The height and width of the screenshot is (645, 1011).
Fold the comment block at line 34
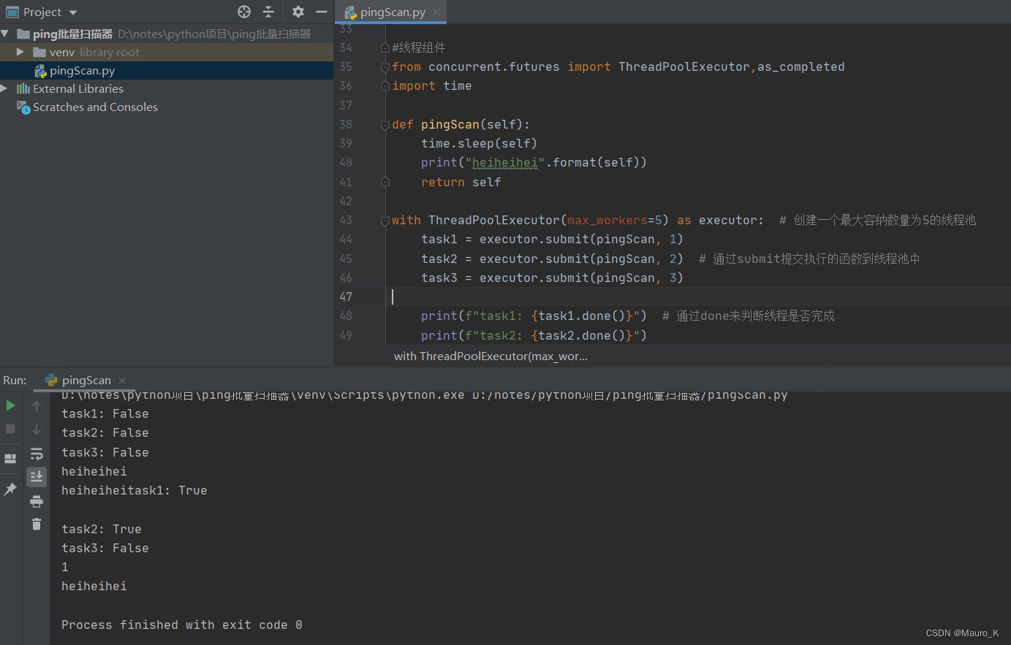click(x=385, y=47)
